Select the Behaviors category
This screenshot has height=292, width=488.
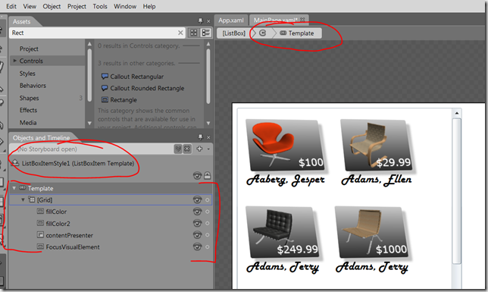point(33,86)
